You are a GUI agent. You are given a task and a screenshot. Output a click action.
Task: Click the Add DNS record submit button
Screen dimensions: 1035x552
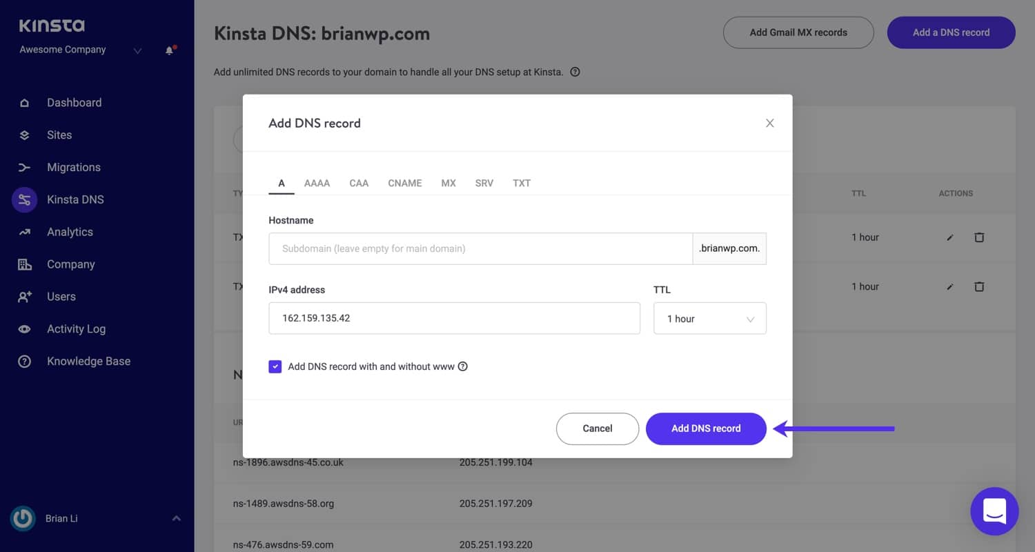[706, 428]
